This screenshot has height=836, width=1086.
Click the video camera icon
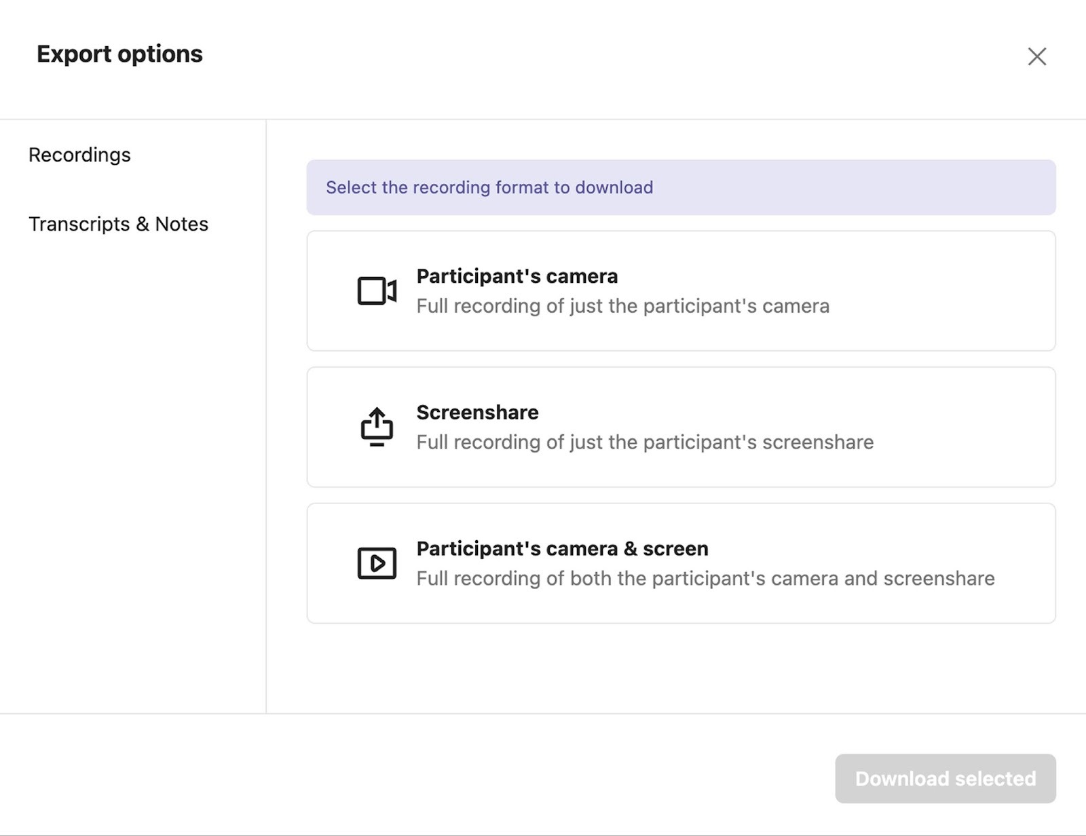click(377, 291)
